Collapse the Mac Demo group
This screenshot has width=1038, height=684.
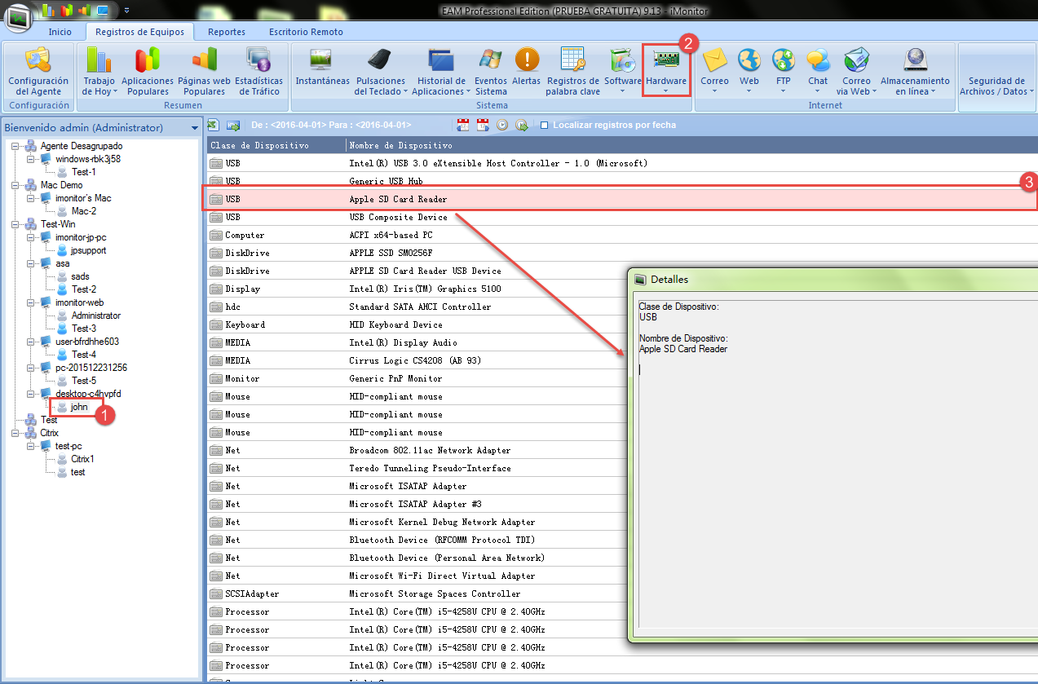pyautogui.click(x=15, y=185)
